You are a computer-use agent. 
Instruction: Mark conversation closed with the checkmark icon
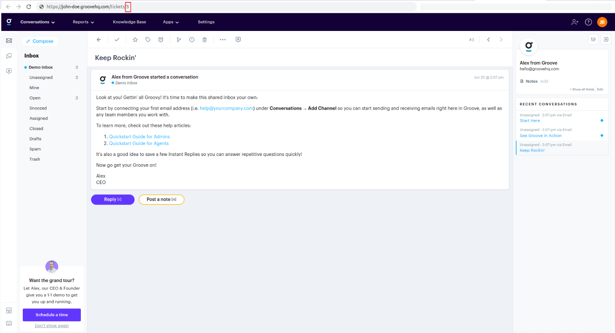coord(117,40)
